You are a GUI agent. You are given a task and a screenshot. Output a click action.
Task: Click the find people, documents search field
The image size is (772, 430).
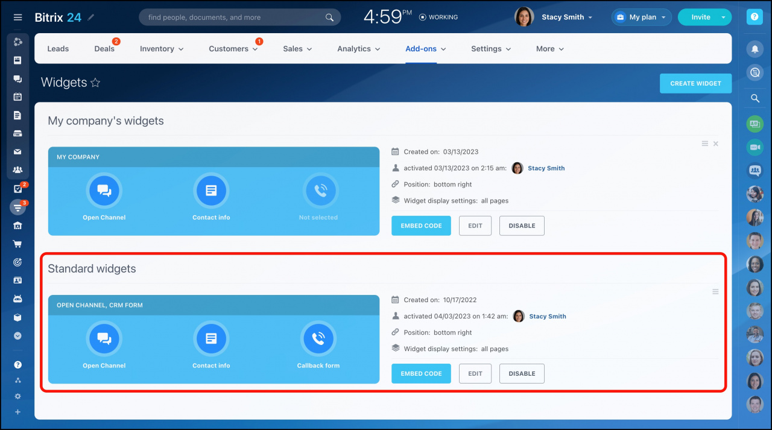click(x=239, y=17)
